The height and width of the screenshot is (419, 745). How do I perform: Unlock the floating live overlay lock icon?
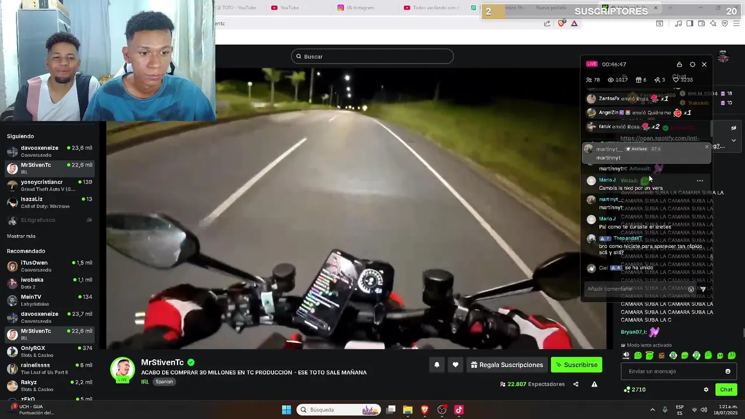pos(679,65)
